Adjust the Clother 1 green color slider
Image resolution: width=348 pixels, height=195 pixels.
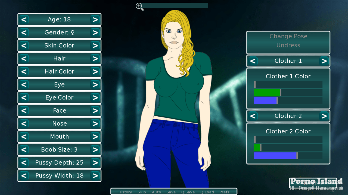[x=288, y=93]
